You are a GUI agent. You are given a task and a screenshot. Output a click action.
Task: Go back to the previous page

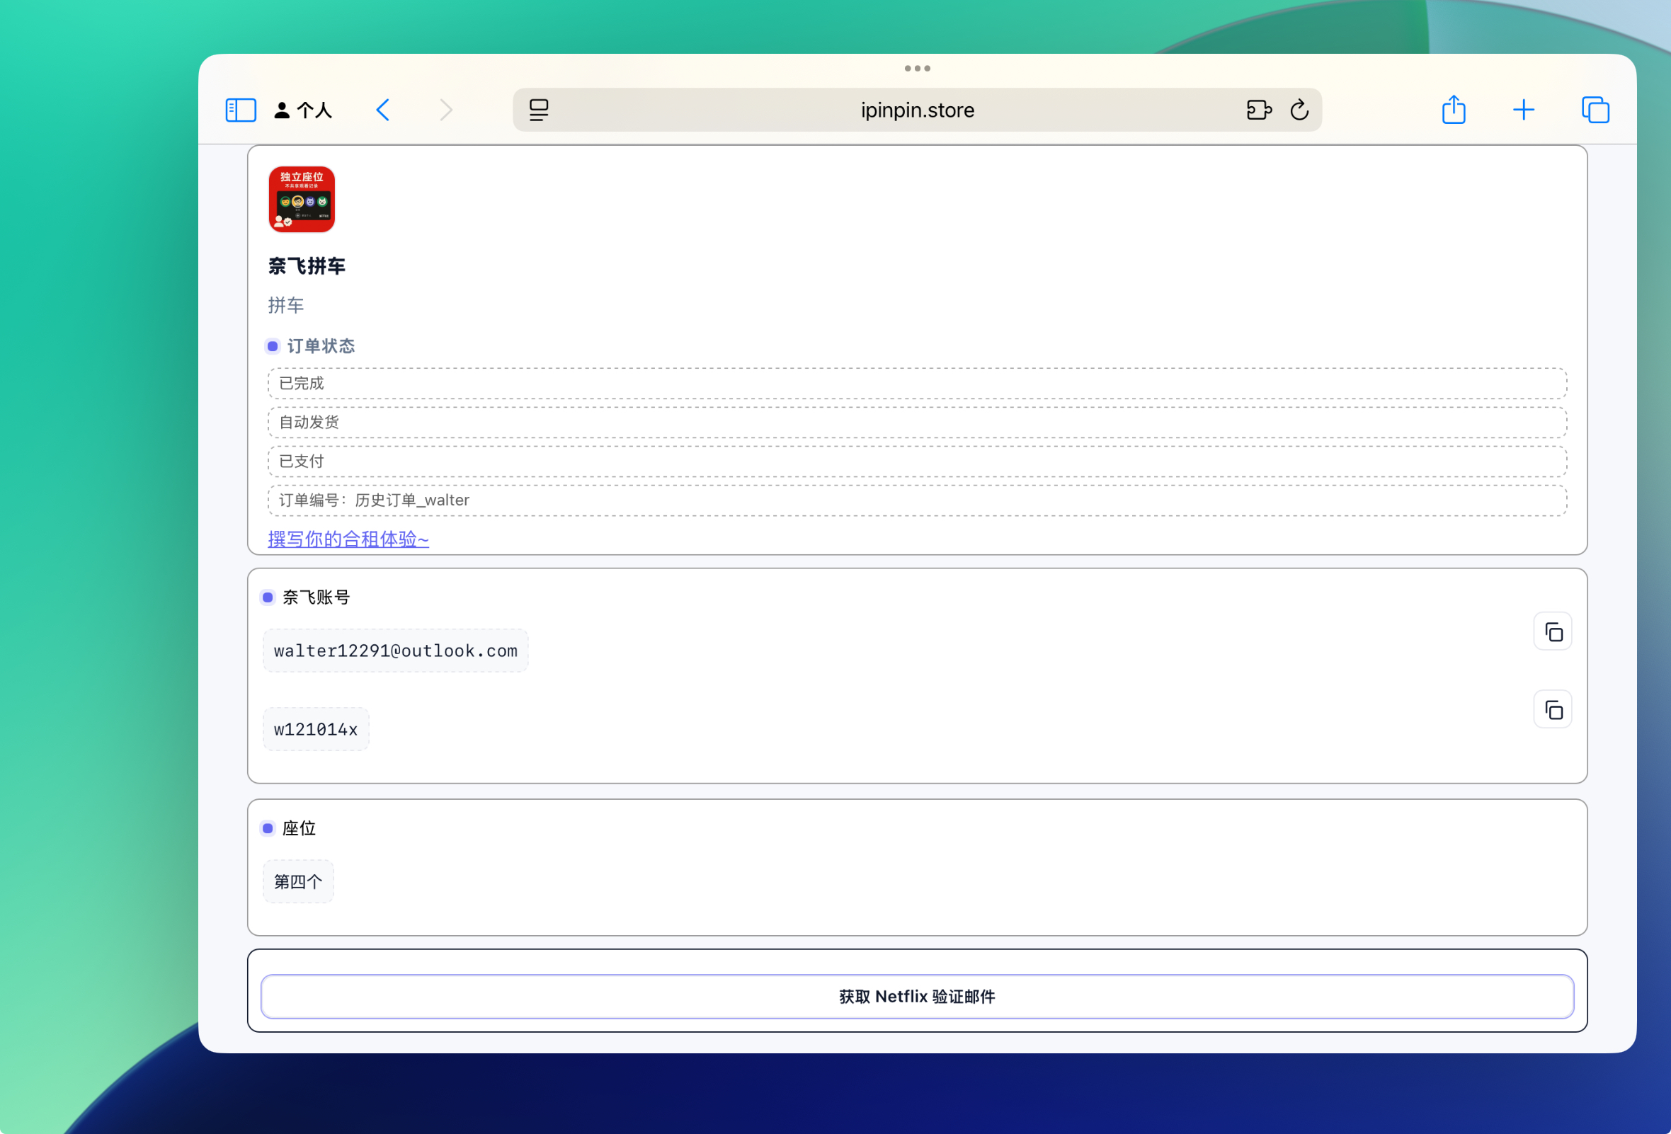click(x=383, y=110)
